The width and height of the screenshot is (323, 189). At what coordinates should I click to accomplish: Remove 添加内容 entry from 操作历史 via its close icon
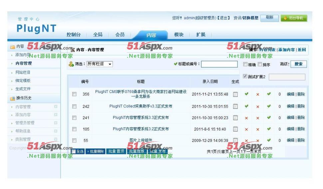pyautogui.click(x=56, y=115)
